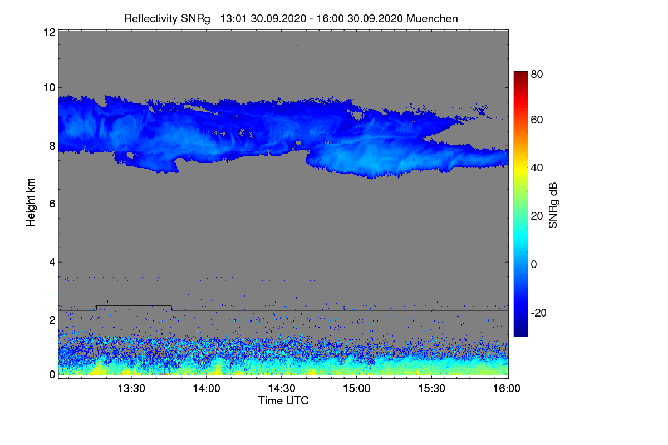The width and height of the screenshot is (668, 445).
Task: Click the 'Height km' axis label
Action: click(x=31, y=203)
